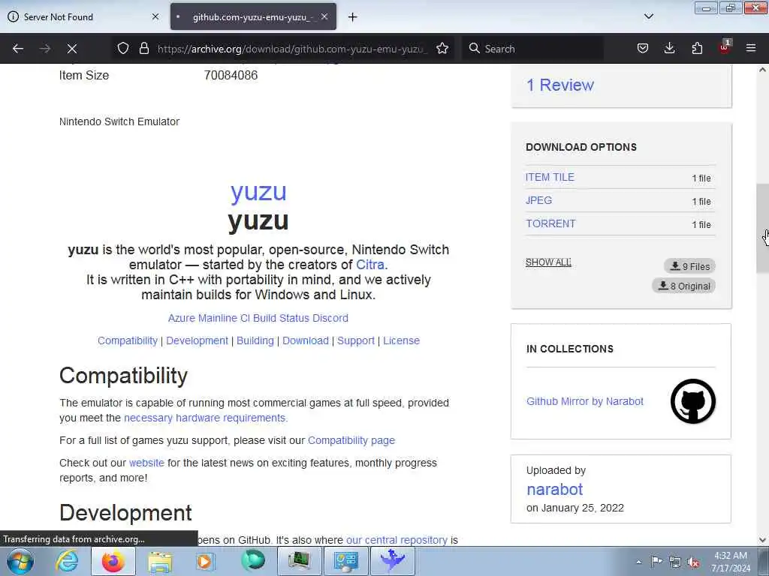Follow the Citra link
Screen dimensions: 769x576
369,265
